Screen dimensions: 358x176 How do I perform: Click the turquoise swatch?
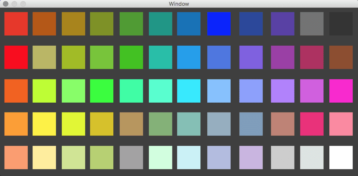point(161,57)
